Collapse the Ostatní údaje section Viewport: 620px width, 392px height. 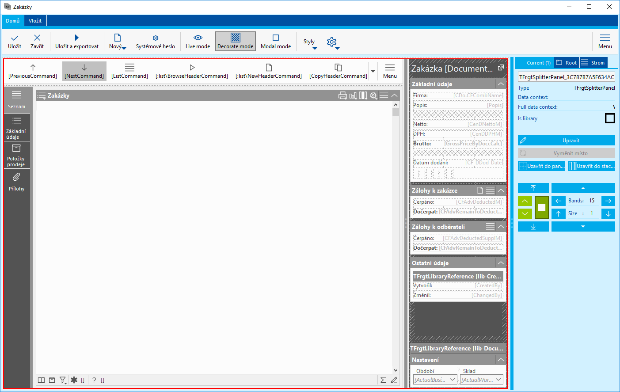coord(501,263)
